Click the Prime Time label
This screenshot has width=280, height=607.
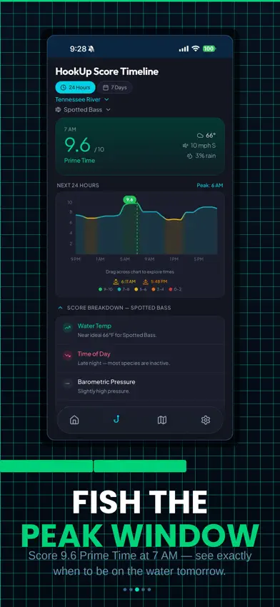tap(79, 161)
